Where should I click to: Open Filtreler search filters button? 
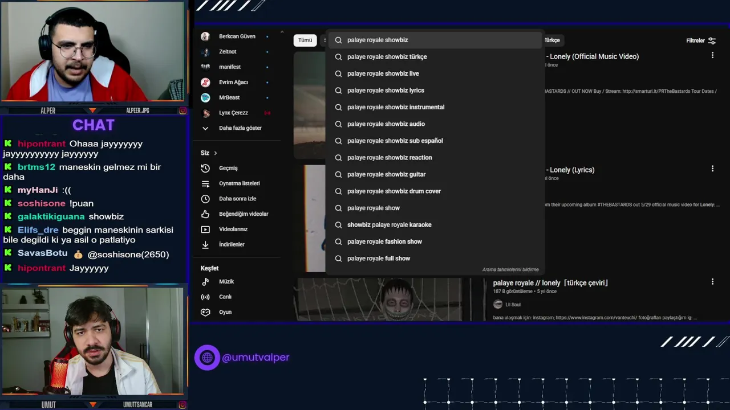pyautogui.click(x=701, y=40)
